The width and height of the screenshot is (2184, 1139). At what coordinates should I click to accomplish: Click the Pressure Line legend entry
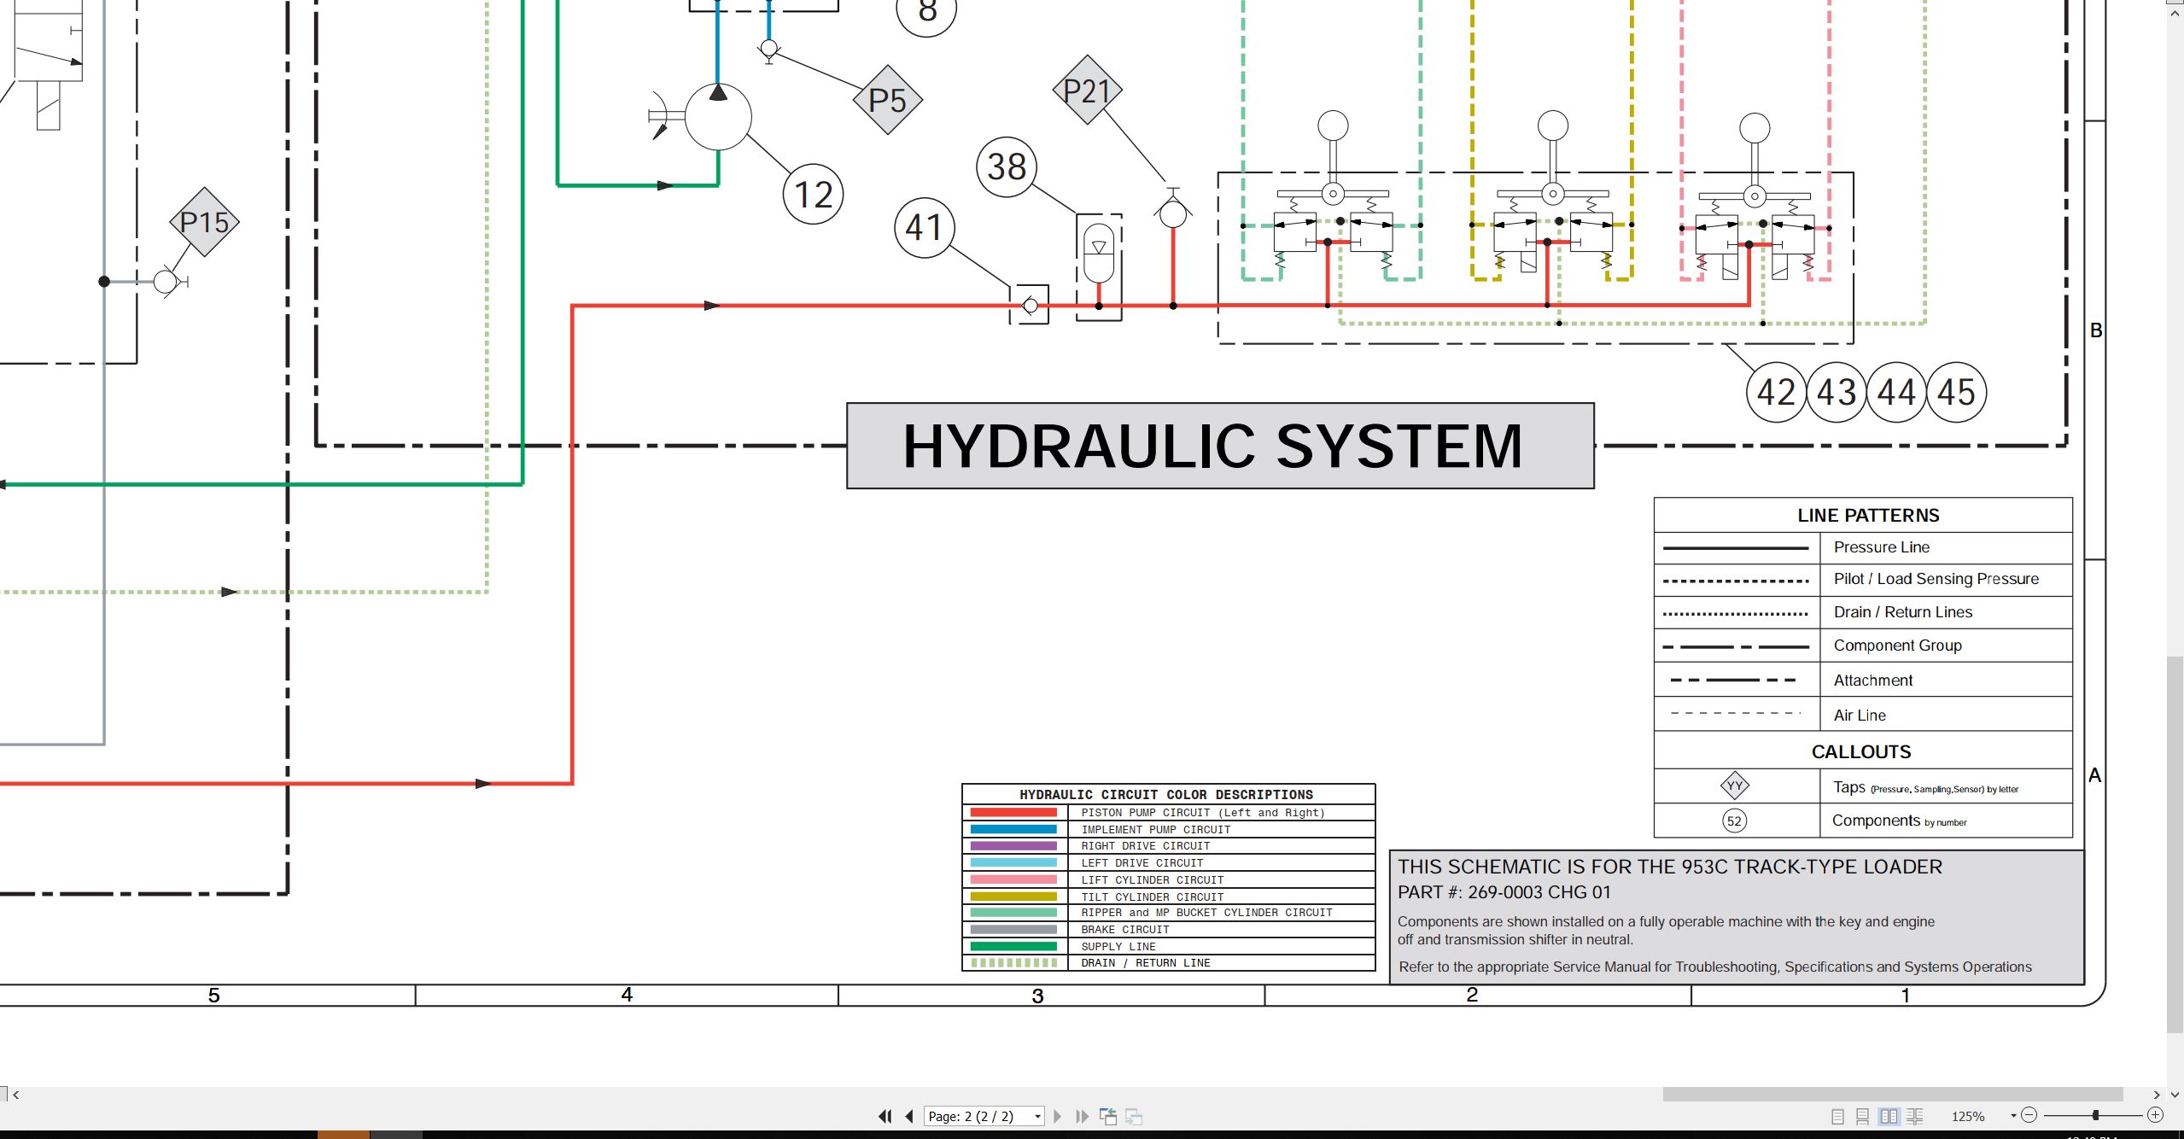(1863, 547)
